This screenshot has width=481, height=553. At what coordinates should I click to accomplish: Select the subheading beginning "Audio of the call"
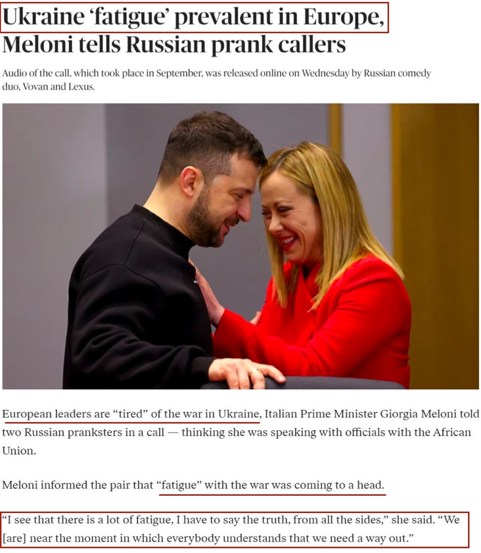[216, 80]
